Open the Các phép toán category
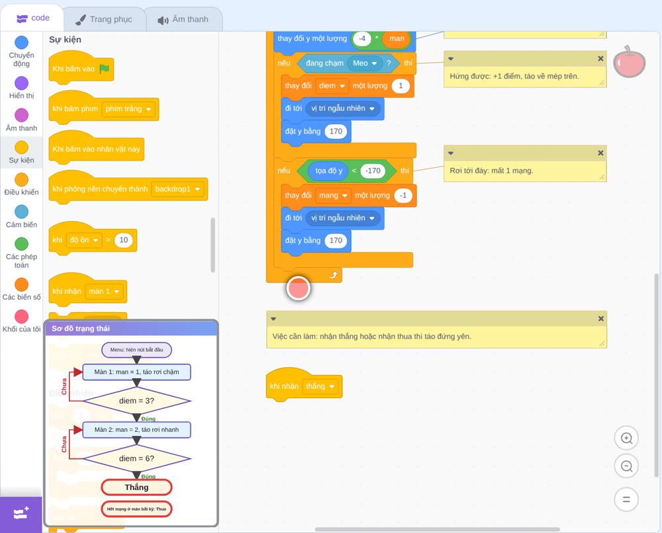Viewport: 662px width, 533px height. click(x=21, y=253)
